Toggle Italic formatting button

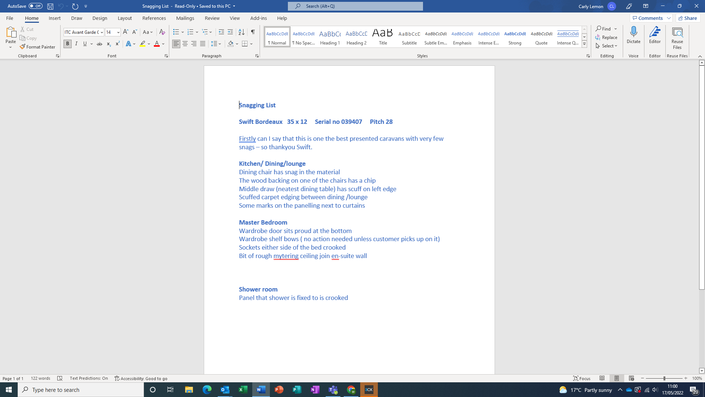click(x=76, y=44)
